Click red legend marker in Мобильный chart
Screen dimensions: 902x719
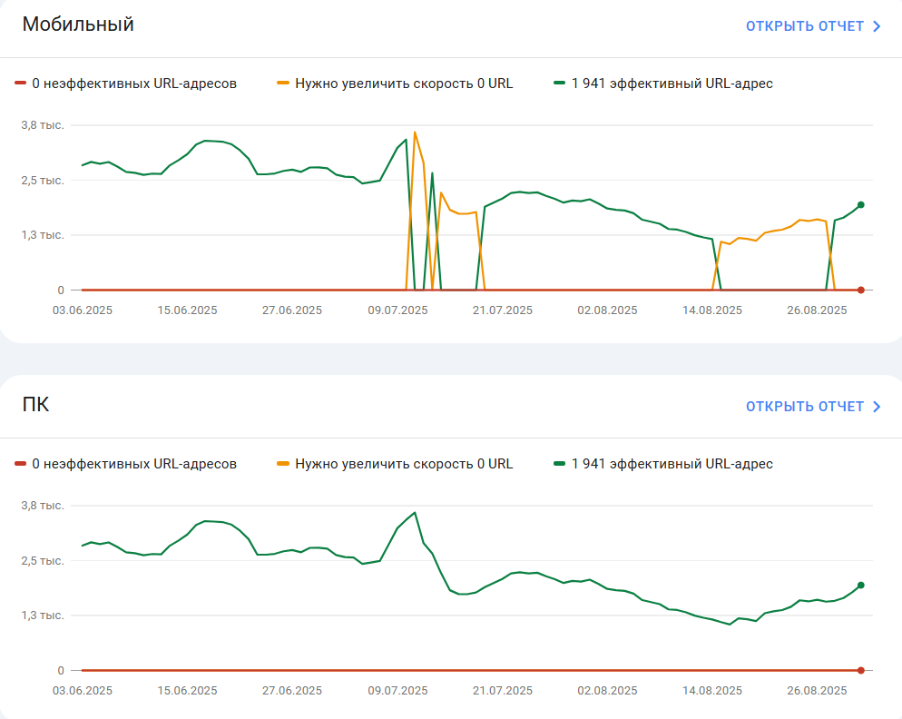20,84
